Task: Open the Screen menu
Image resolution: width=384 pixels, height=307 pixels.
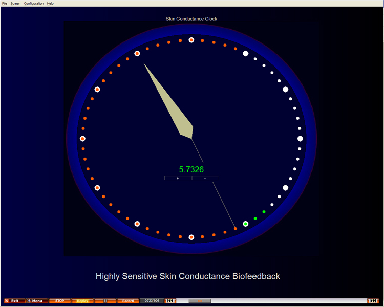Action: coord(15,4)
